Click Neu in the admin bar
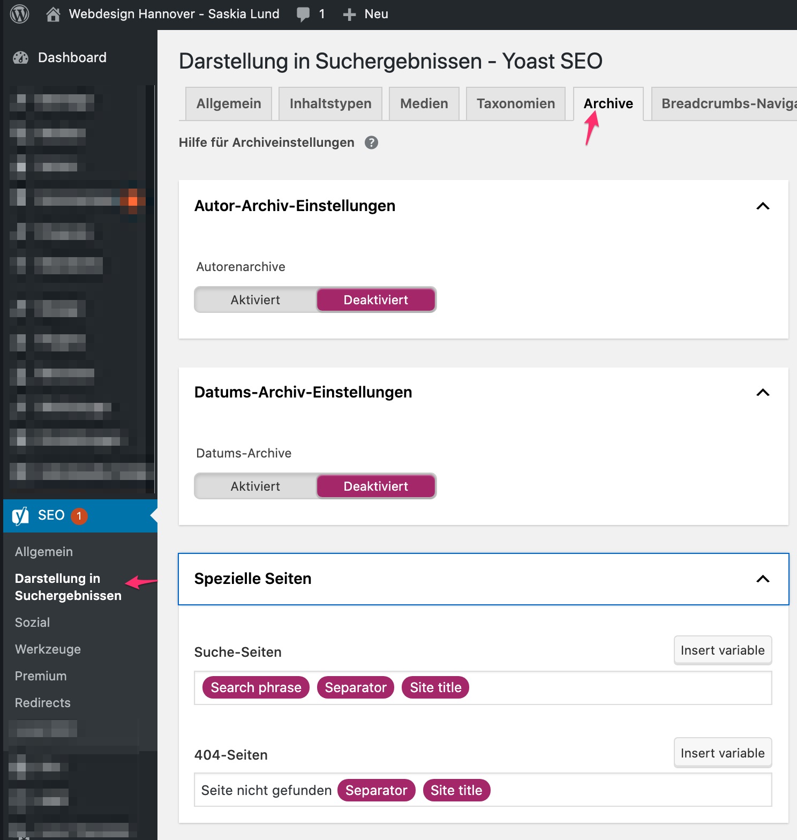Screen dimensions: 797x840 pyautogui.click(x=376, y=14)
